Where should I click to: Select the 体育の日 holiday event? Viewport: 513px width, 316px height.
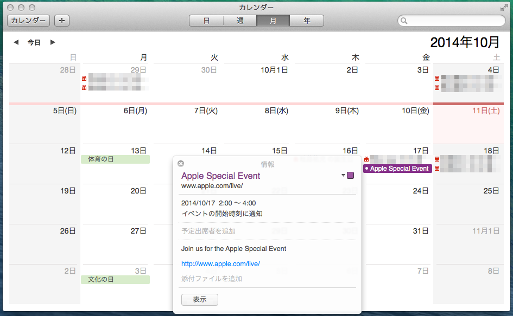pos(115,159)
